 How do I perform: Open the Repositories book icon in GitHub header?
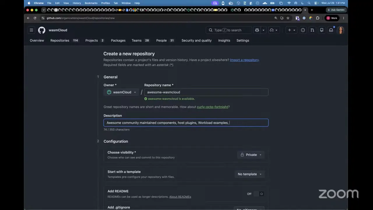[x=322, y=30]
